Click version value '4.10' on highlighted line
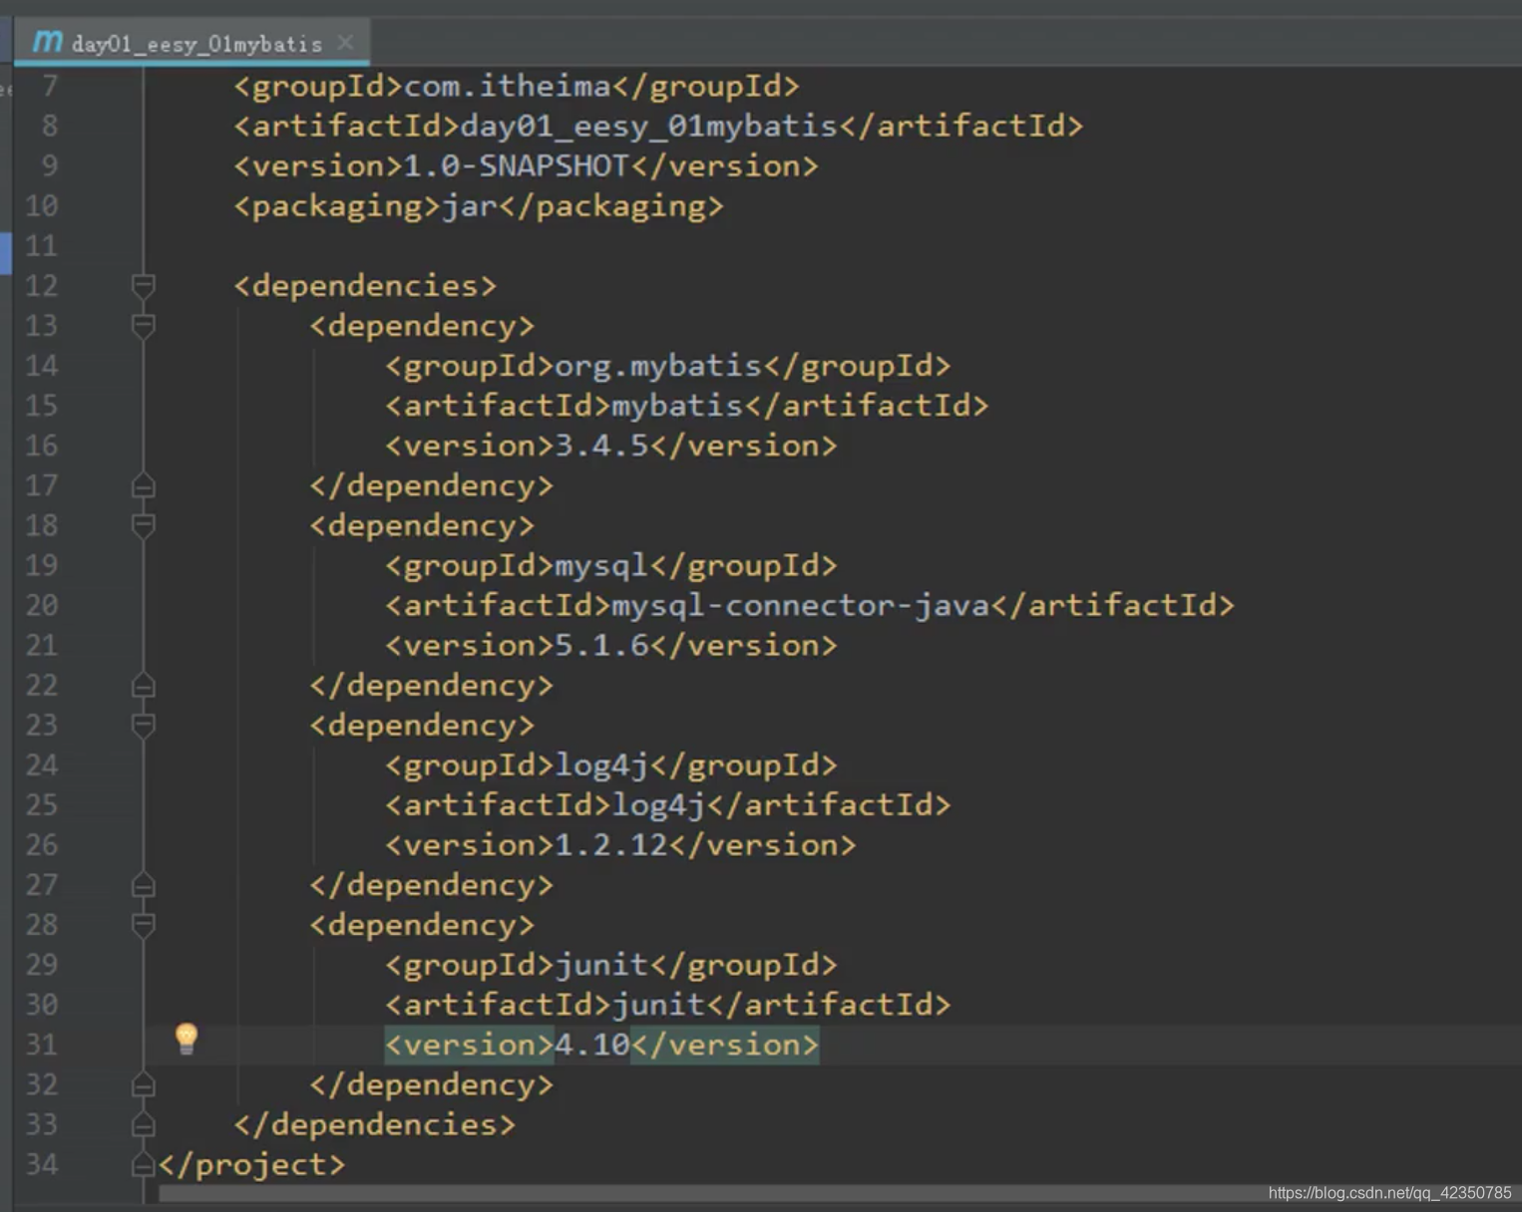The image size is (1522, 1212). click(x=592, y=1045)
